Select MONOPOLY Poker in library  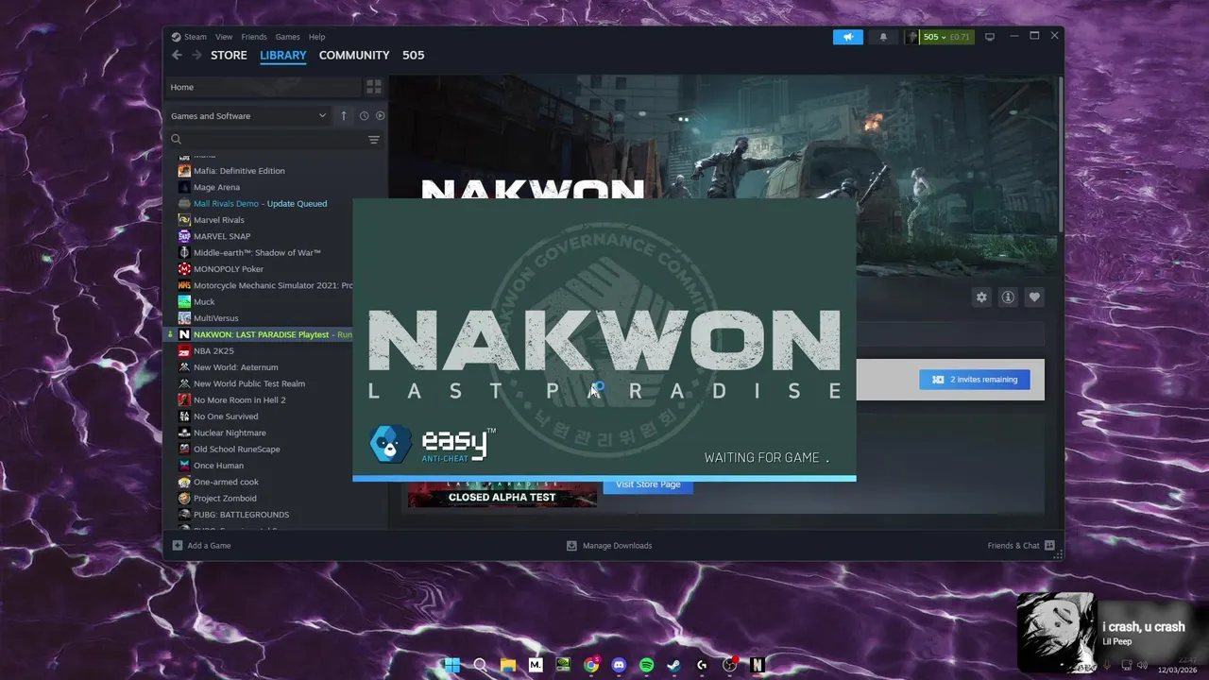click(x=228, y=269)
